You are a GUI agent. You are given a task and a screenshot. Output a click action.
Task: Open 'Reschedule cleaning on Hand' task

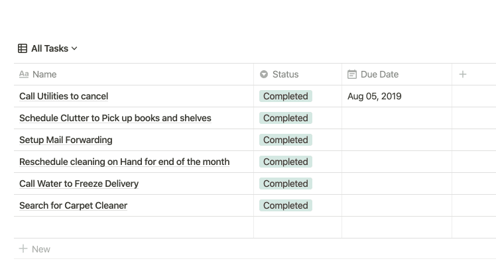(x=124, y=162)
